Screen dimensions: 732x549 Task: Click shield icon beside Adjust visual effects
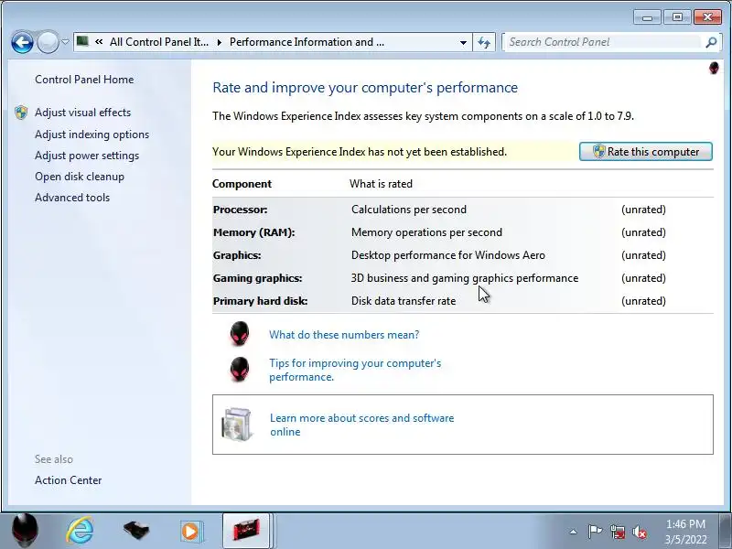point(21,113)
